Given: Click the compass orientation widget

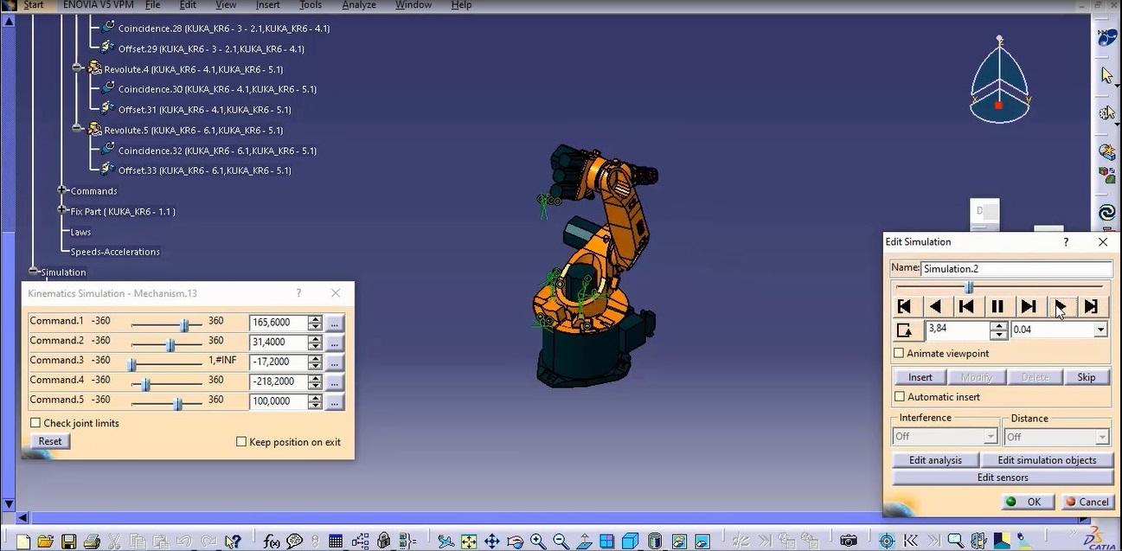Looking at the screenshot, I should (x=999, y=80).
